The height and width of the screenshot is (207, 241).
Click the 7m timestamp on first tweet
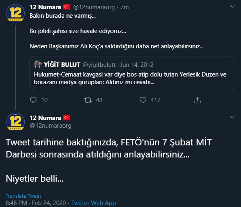tap(125, 7)
